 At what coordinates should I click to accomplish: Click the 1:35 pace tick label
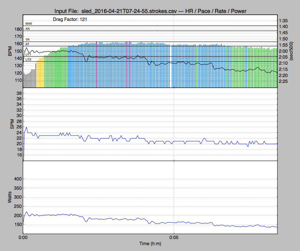click(283, 21)
